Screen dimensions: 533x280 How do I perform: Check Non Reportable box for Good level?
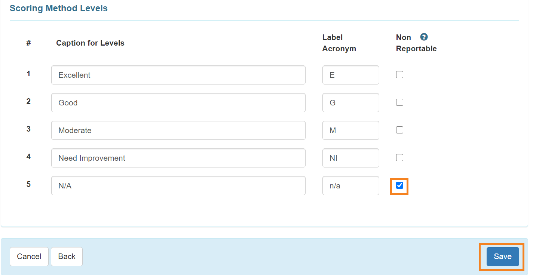point(399,102)
